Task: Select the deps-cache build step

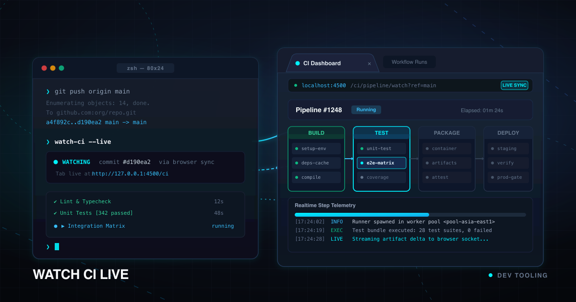Action: click(316, 163)
